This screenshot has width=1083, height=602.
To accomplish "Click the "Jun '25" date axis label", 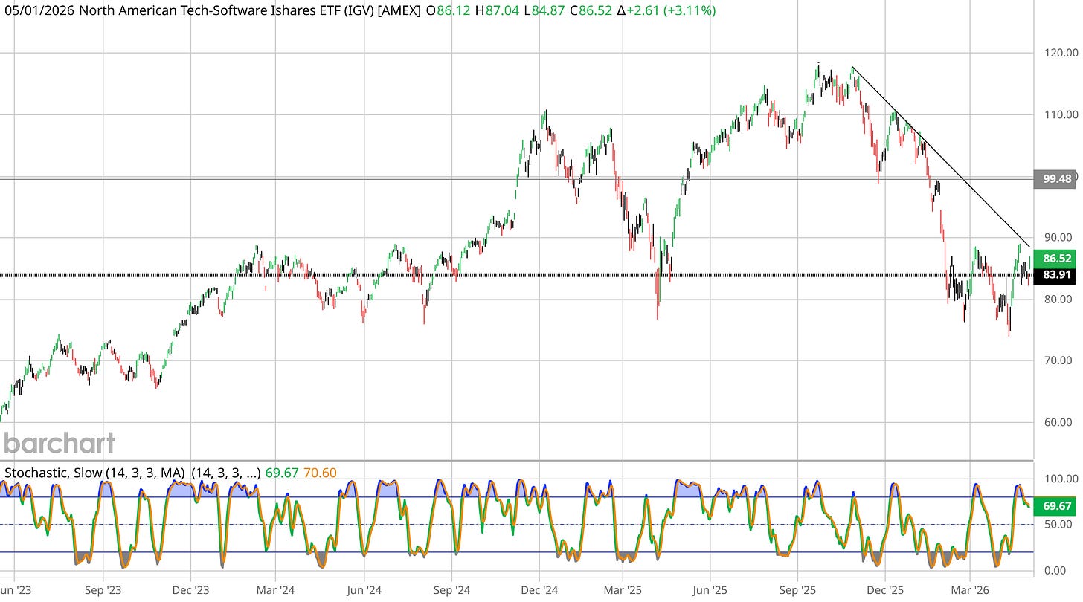I will (709, 590).
